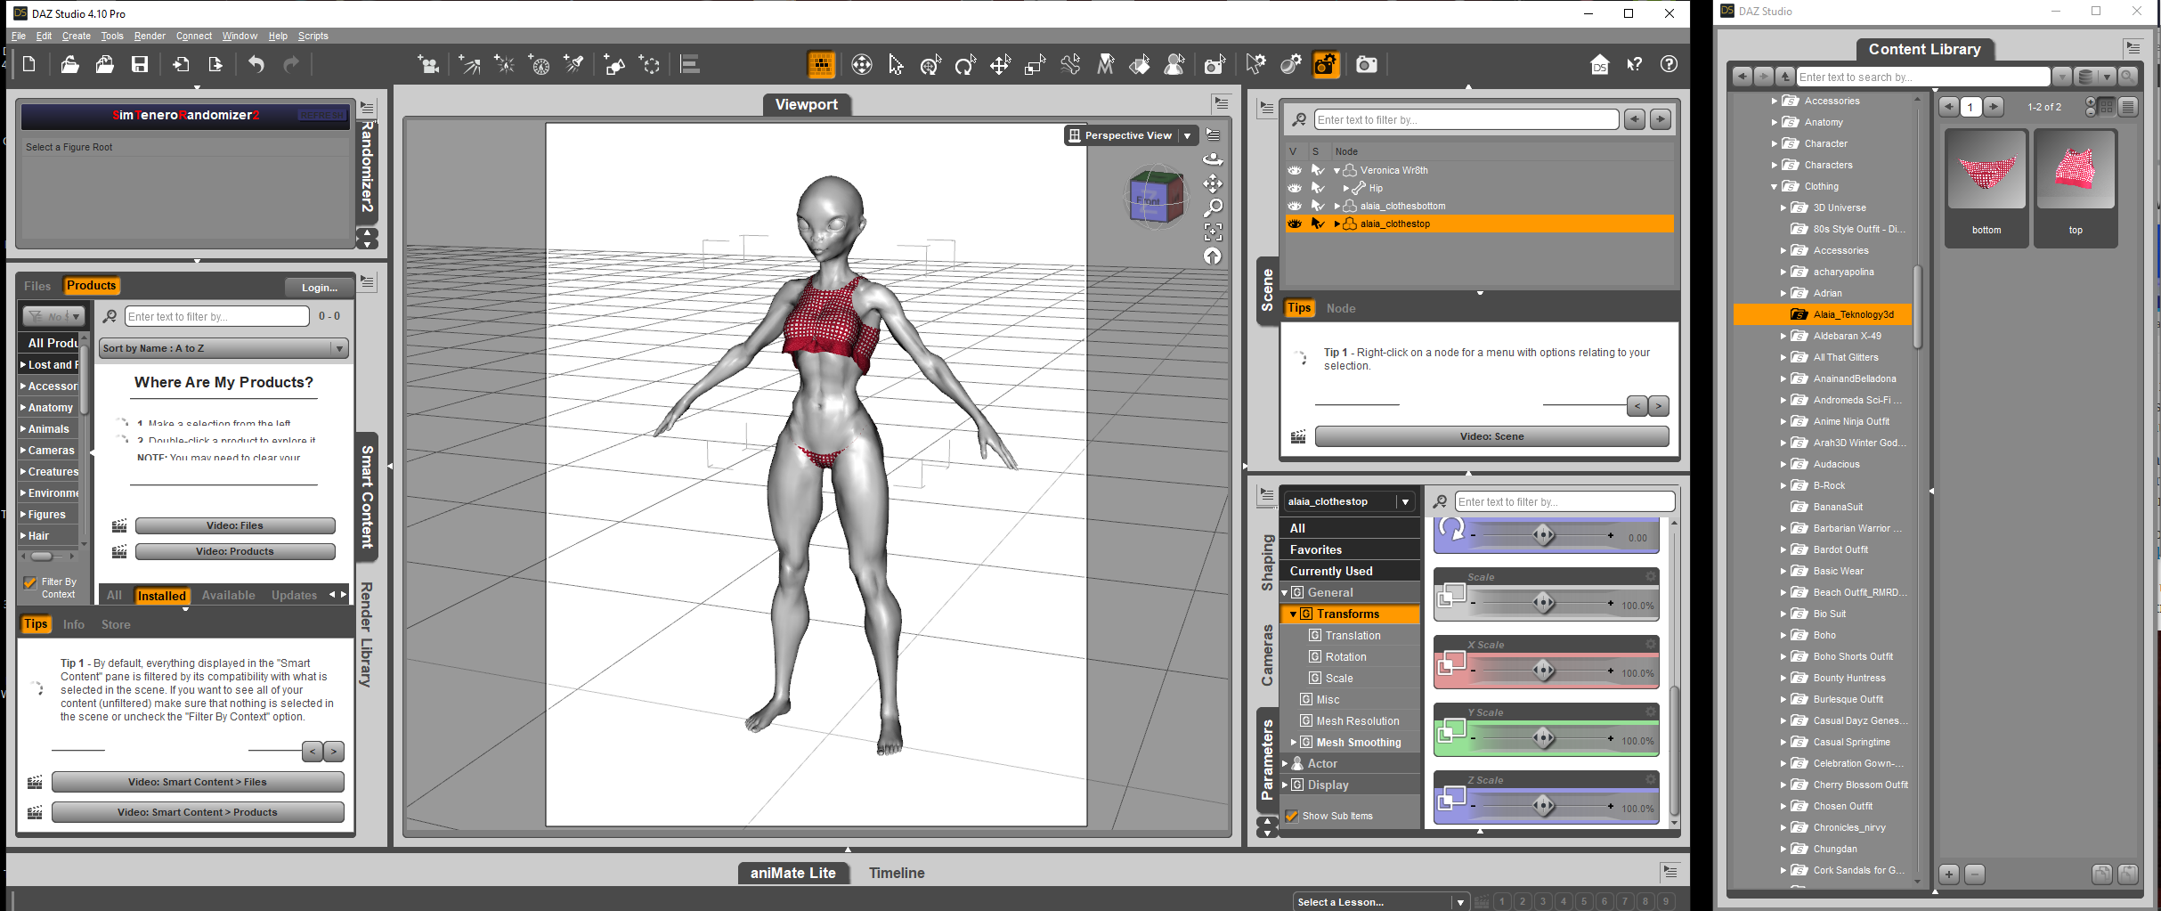Viewport: 2161px width, 911px height.
Task: Click the viewport orbit camera control icon
Action: 1213,159
